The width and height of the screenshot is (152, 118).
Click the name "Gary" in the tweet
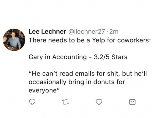35,57
